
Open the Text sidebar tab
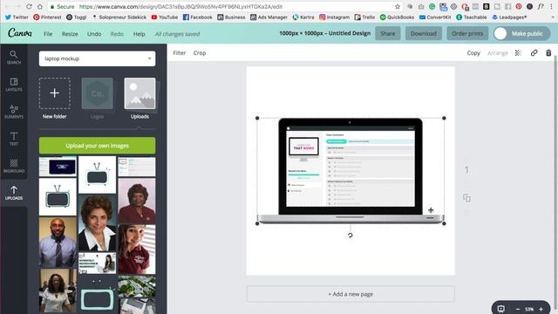coord(14,139)
